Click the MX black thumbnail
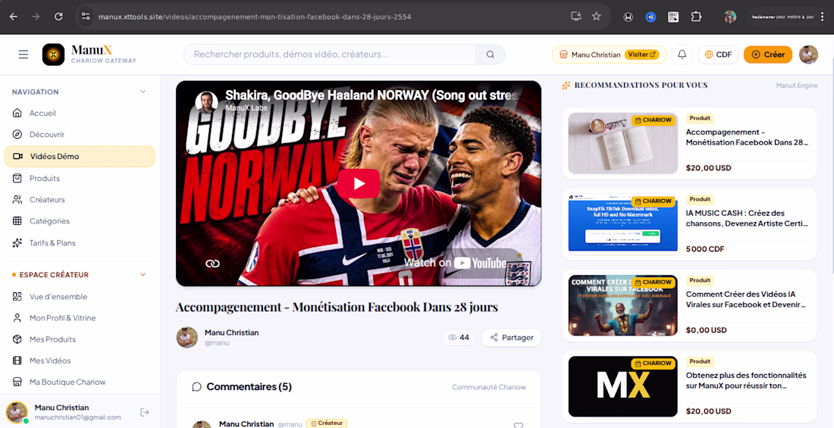Screen dimensions: 834x428 [622, 386]
